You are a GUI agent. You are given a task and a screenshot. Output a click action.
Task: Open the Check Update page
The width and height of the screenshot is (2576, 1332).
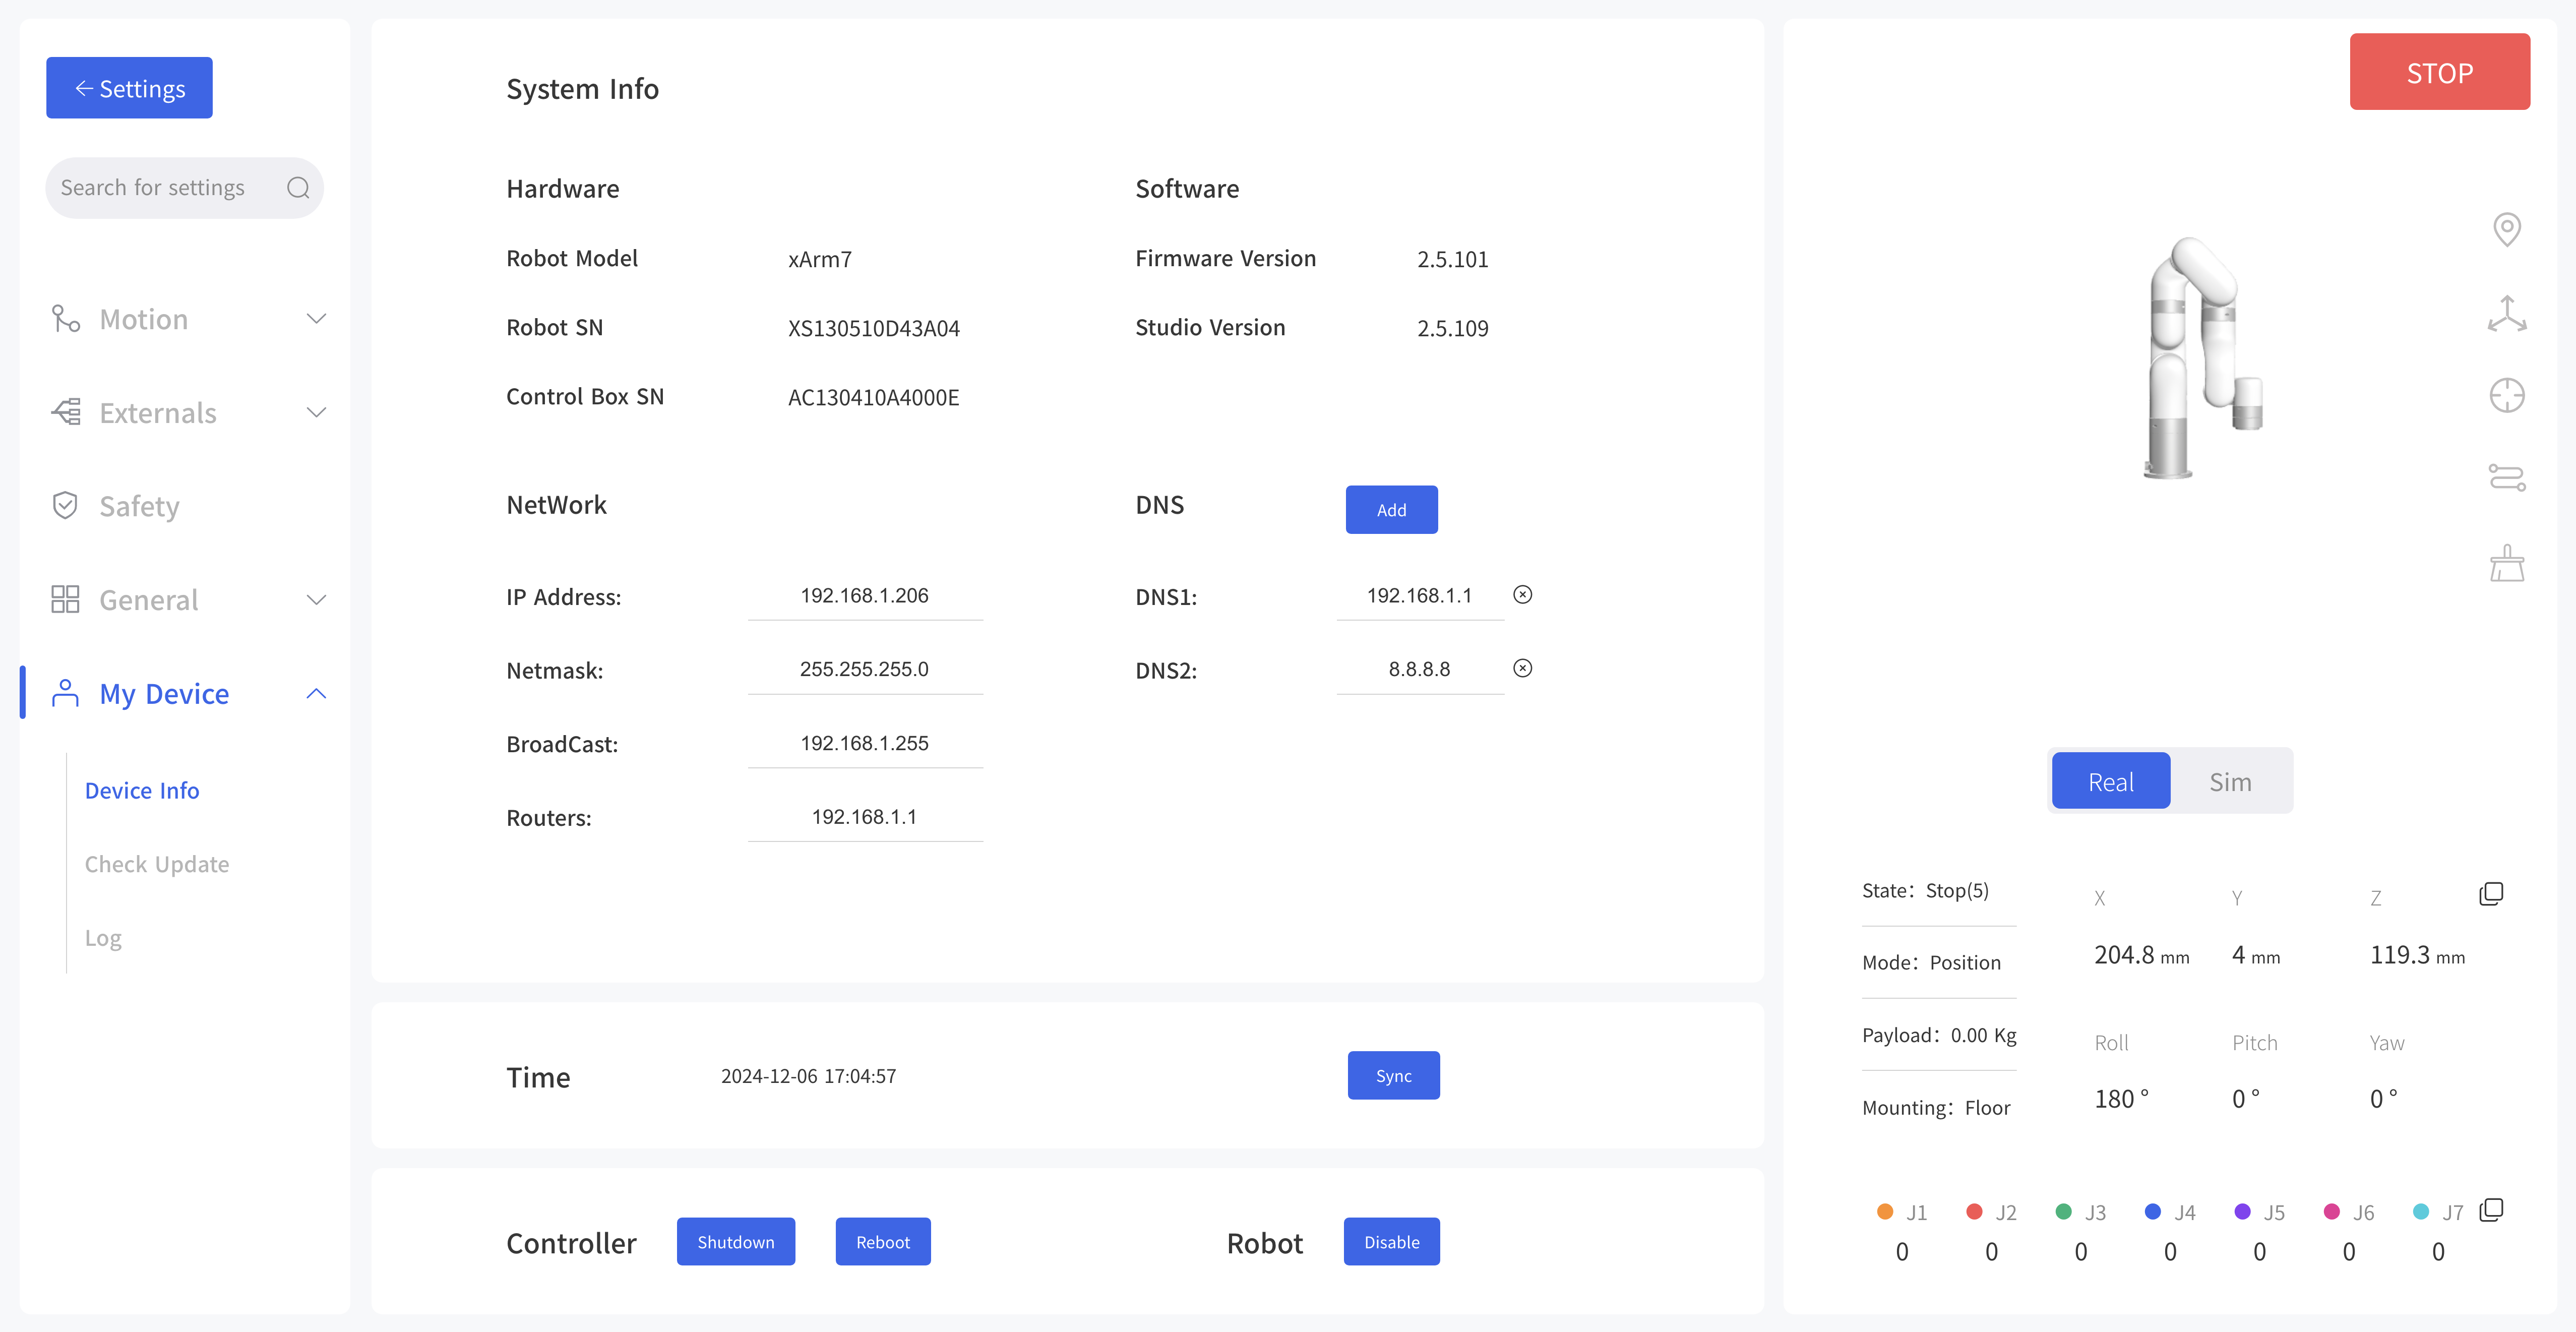point(157,864)
